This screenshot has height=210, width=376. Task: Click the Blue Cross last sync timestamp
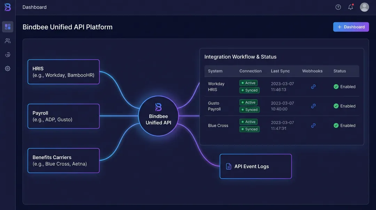282,125
